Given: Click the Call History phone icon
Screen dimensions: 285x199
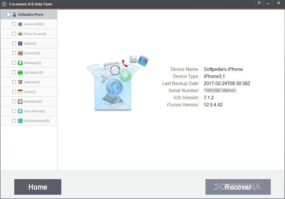Looking at the screenshot, I should tap(20, 72).
